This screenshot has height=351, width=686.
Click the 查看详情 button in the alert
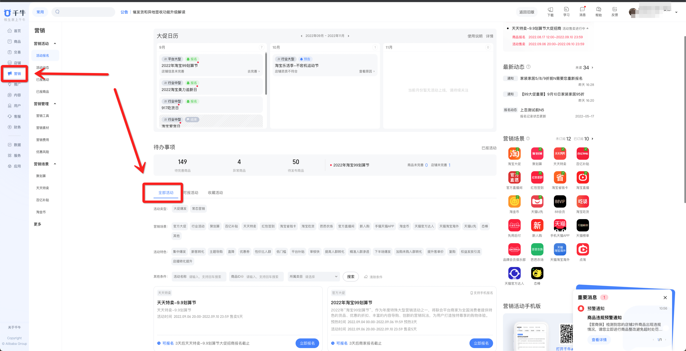[599, 340]
